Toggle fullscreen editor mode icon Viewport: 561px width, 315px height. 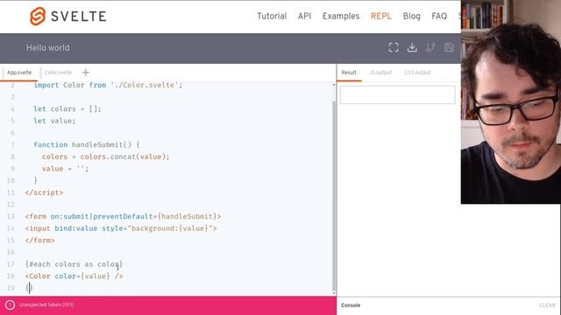pos(394,47)
